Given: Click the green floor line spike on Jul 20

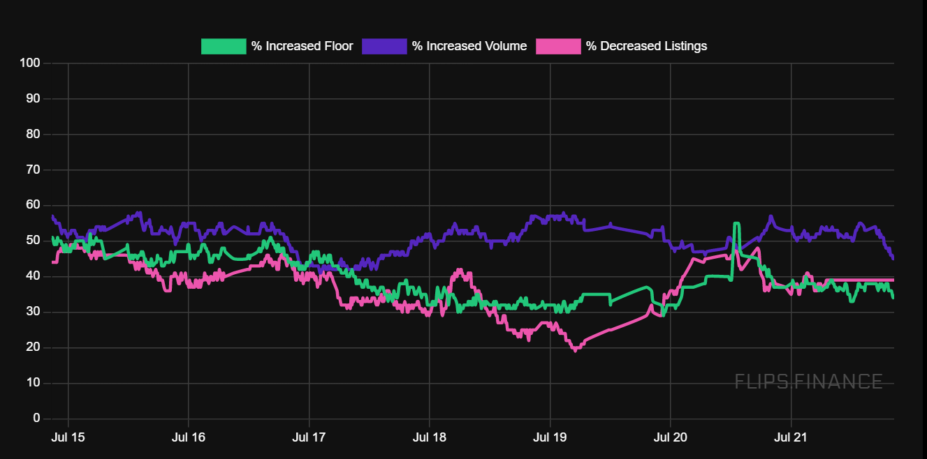Looking at the screenshot, I should click(x=736, y=224).
